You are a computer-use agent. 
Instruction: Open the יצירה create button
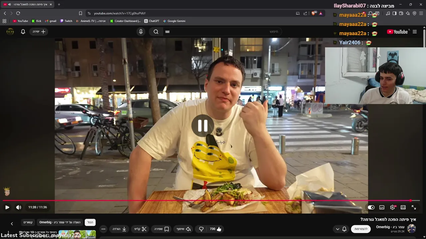coord(39,32)
